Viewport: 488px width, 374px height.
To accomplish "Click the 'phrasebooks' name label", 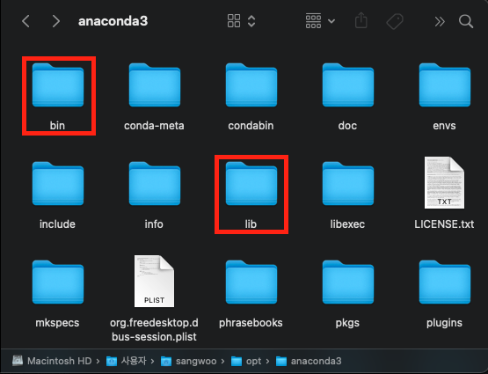I will click(x=251, y=323).
